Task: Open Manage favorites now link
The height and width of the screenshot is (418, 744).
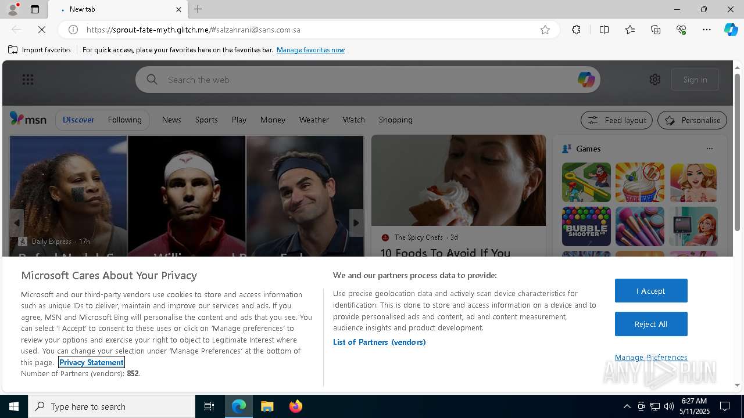Action: point(310,50)
